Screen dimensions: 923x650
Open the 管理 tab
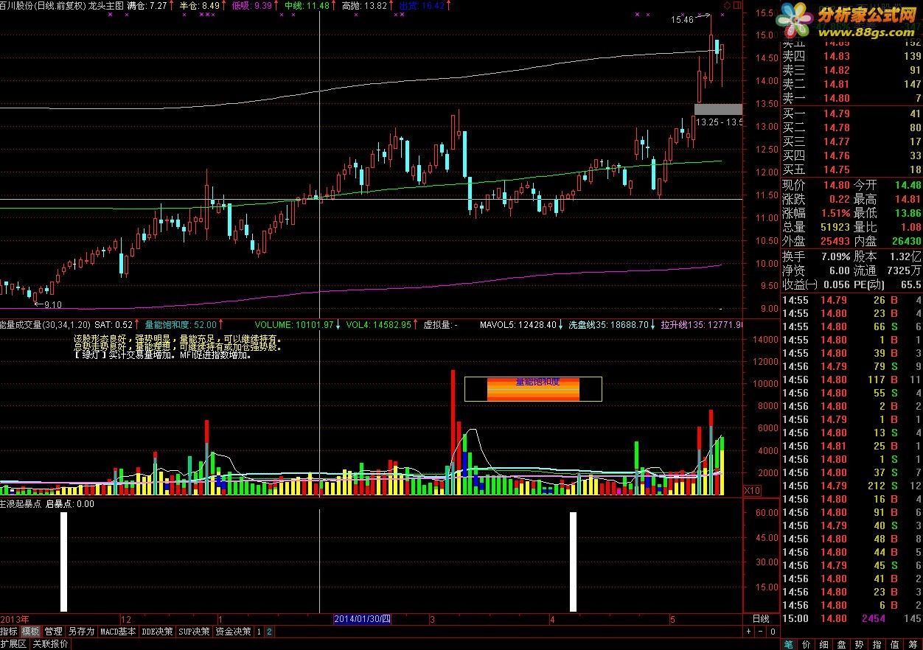tap(53, 632)
